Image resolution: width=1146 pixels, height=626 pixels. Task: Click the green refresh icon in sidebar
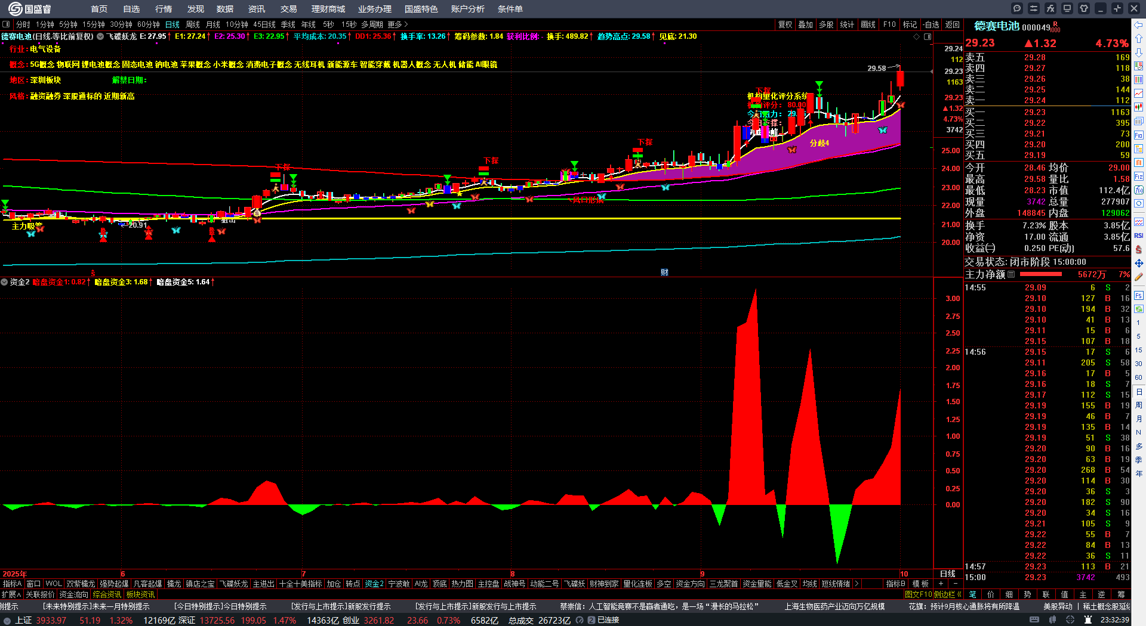point(1139,309)
